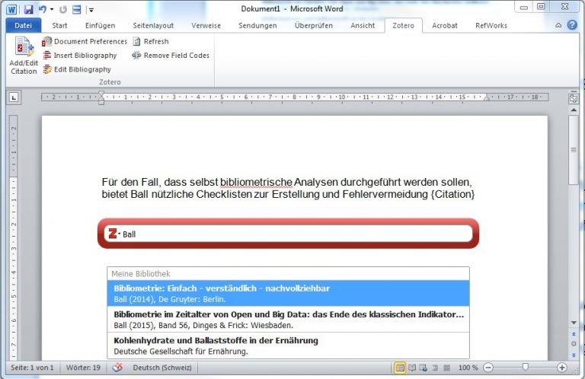Click the first-line indent marker on the ruler
This screenshot has width=585, height=379.
click(x=101, y=94)
